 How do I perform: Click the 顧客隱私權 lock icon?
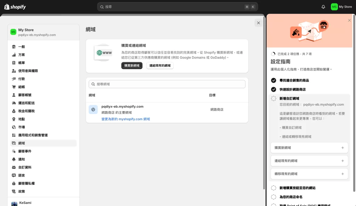tap(14, 183)
